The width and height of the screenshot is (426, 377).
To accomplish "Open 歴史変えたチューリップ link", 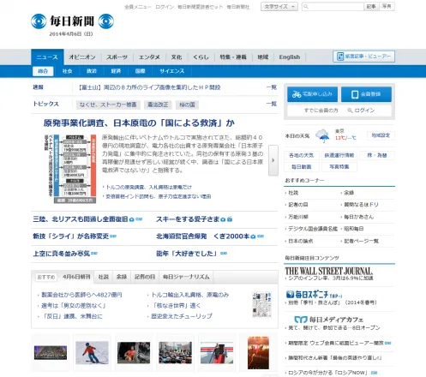I will (x=182, y=316).
